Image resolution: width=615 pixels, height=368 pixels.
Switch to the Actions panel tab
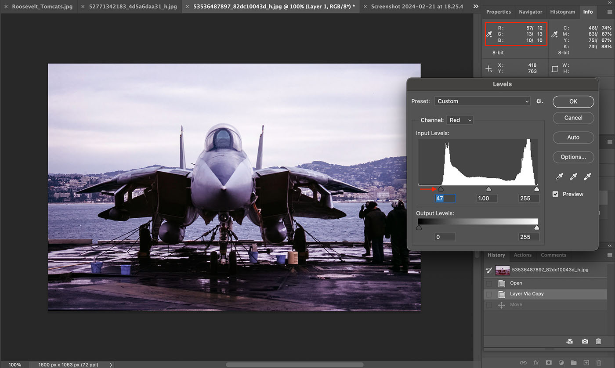(523, 255)
